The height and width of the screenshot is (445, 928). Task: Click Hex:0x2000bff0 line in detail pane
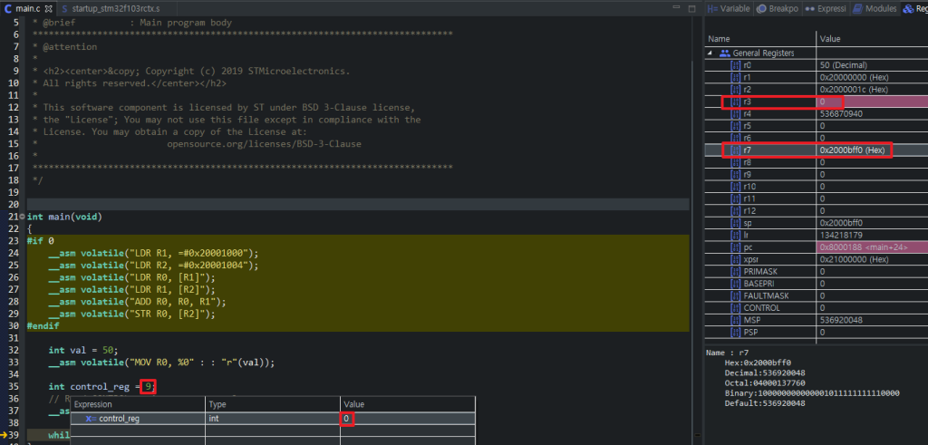point(758,363)
